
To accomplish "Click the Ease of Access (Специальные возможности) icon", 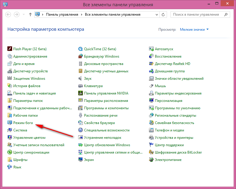I will click(81, 130).
